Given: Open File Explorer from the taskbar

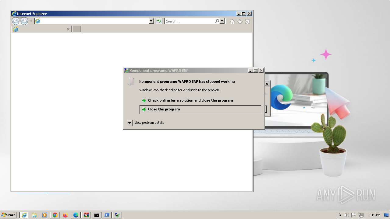Looking at the screenshot, I should coord(34,215).
